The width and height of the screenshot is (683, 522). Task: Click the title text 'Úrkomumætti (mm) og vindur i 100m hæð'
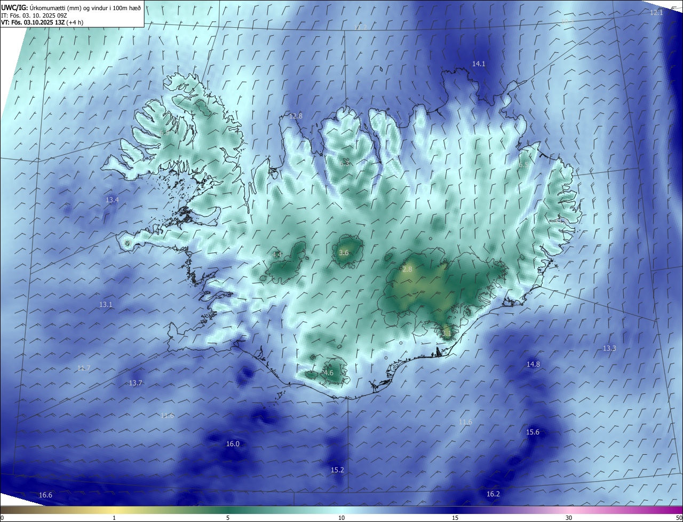pyautogui.click(x=85, y=7)
